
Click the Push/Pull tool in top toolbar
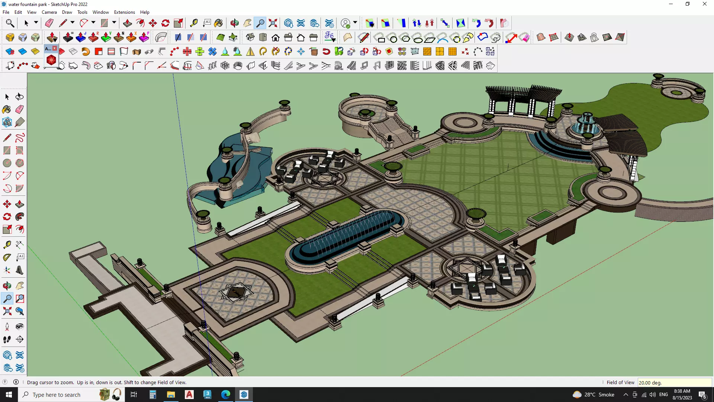pyautogui.click(x=127, y=23)
